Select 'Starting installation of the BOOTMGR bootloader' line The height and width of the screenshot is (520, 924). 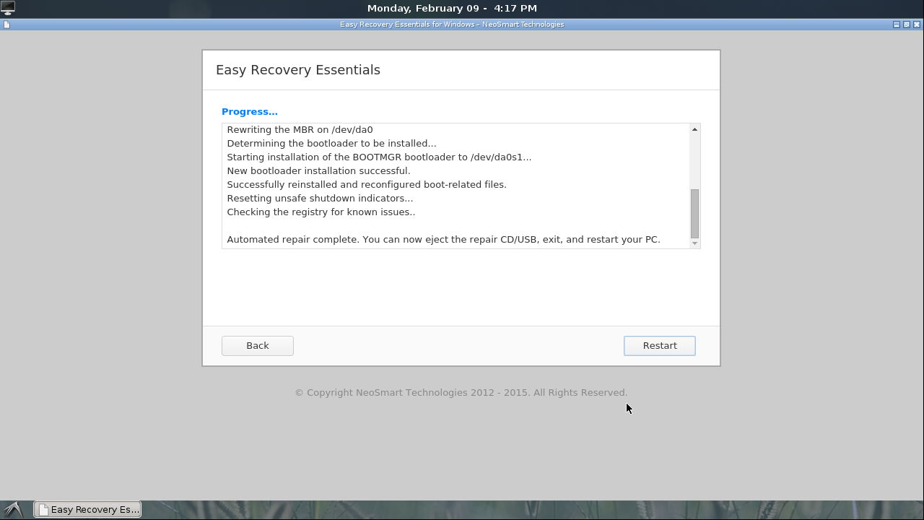[x=379, y=157]
